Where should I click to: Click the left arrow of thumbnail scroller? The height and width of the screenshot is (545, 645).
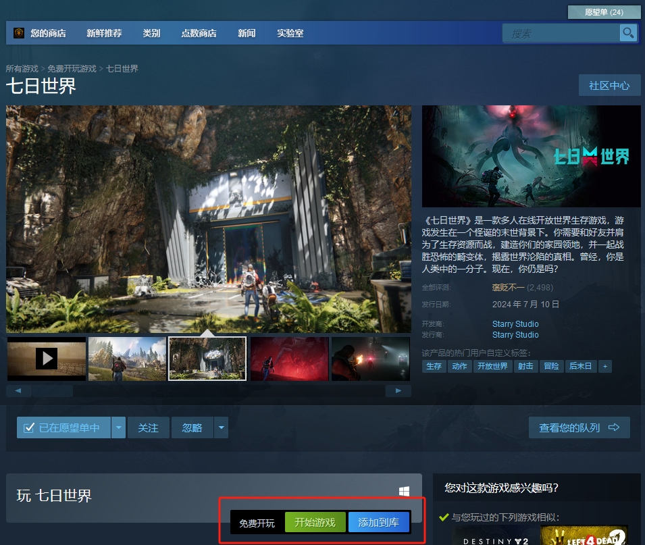tap(18, 391)
